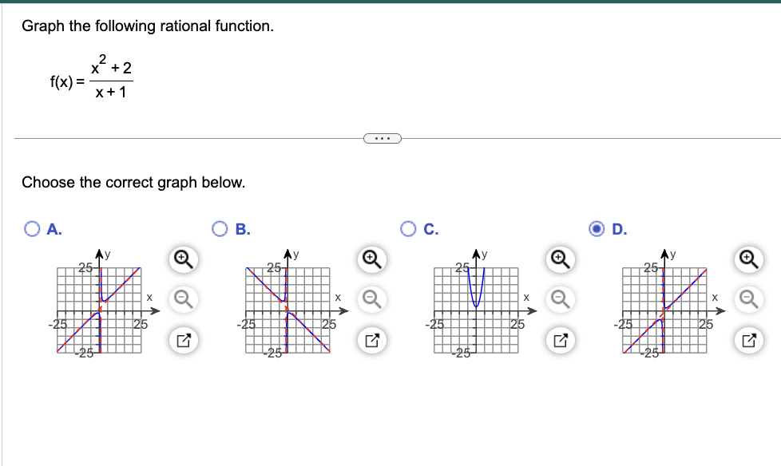Click the zoom-in magnifier for graph C
The image size is (781, 466).
[559, 259]
